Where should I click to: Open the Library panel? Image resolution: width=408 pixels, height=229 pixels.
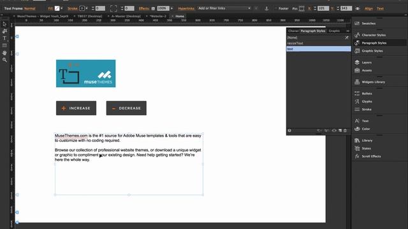pos(367,141)
